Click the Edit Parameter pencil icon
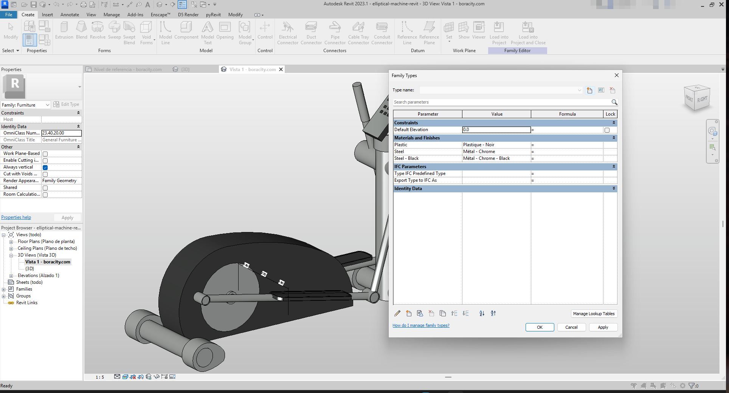 pos(397,313)
